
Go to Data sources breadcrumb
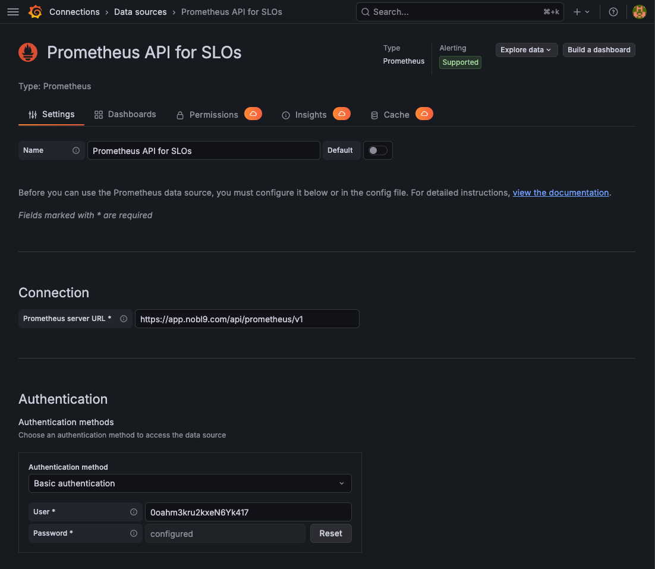[x=140, y=12]
